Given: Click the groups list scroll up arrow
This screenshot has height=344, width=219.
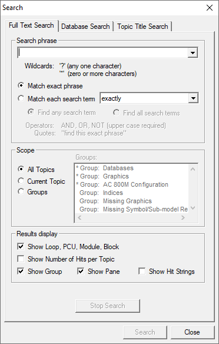Looking at the screenshot, I should click(193, 169).
